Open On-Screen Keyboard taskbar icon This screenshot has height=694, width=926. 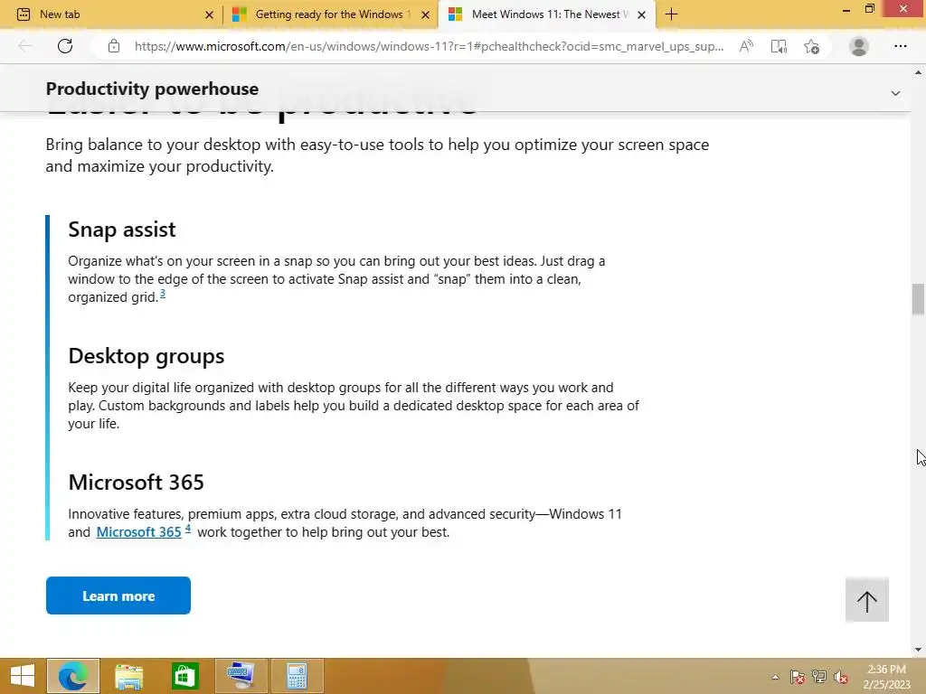[241, 676]
